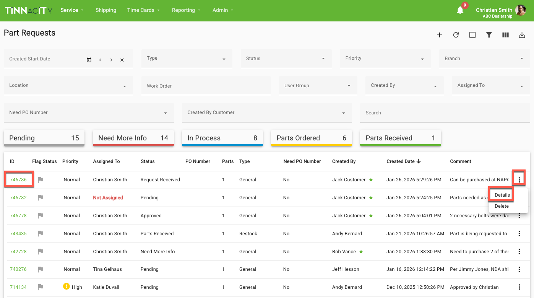Sort by Created Date arrow
Viewport: 534px width, 298px height.
click(x=419, y=161)
